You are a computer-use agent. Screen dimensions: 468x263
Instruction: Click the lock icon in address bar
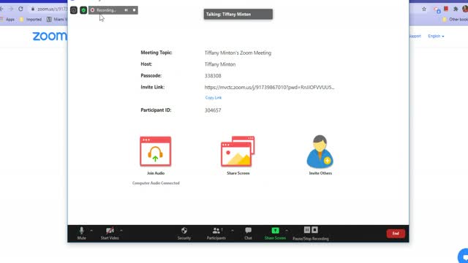coord(33,9)
